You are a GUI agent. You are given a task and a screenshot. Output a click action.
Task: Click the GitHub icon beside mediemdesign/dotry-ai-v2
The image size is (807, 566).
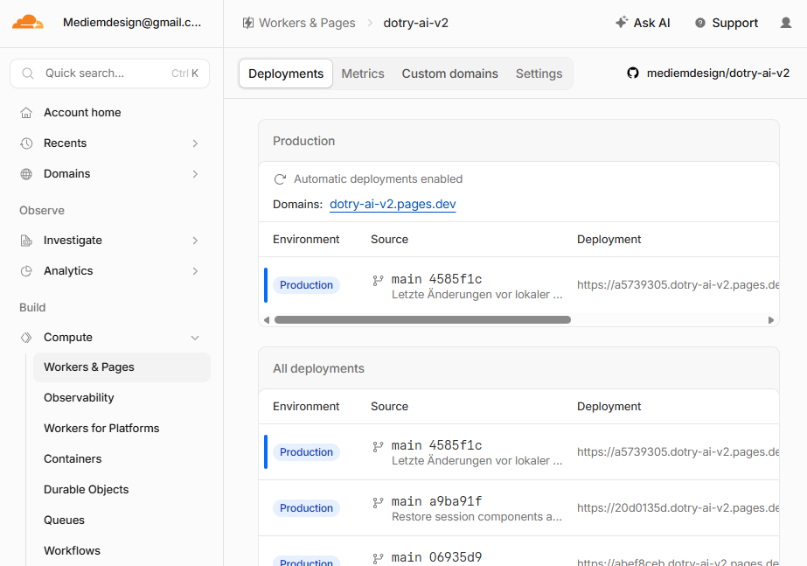633,73
